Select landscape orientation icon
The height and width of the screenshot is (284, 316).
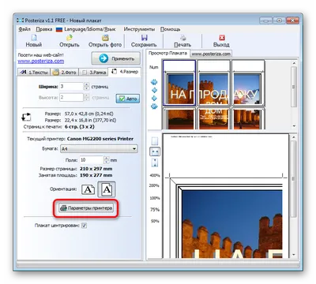point(88,189)
